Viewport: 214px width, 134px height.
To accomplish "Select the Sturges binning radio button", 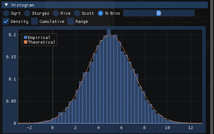I will [x=27, y=13].
